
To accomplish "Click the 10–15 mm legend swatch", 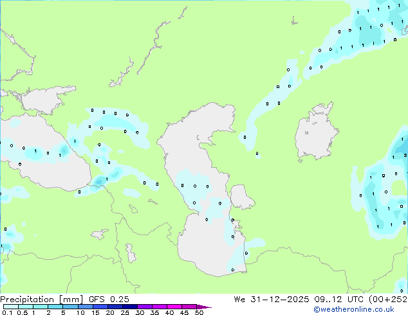I will coord(86,307).
